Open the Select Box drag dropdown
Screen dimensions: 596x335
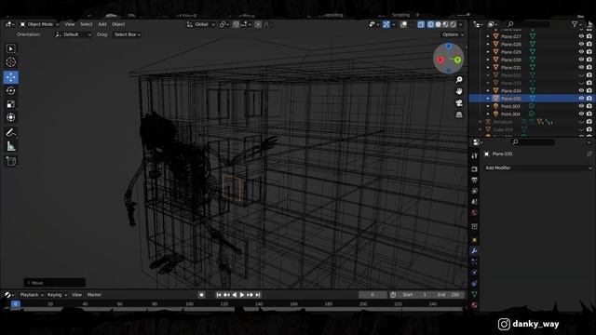coord(127,34)
